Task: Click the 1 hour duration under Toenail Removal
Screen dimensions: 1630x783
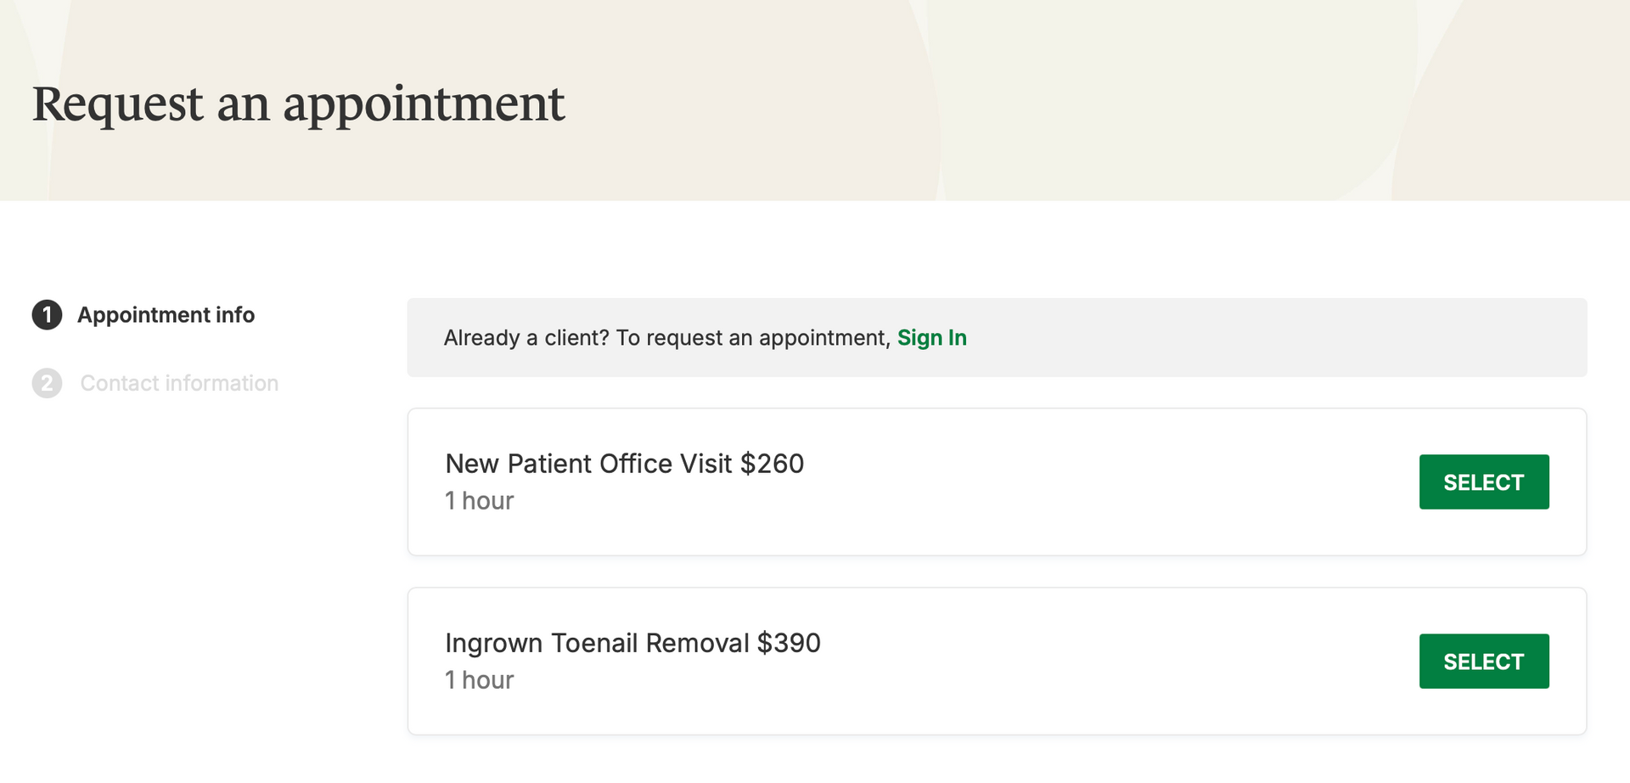Action: [480, 680]
